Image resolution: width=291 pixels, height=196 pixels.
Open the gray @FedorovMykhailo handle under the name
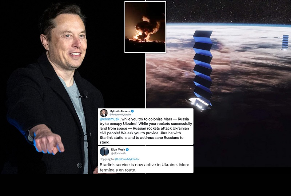tap(120, 114)
